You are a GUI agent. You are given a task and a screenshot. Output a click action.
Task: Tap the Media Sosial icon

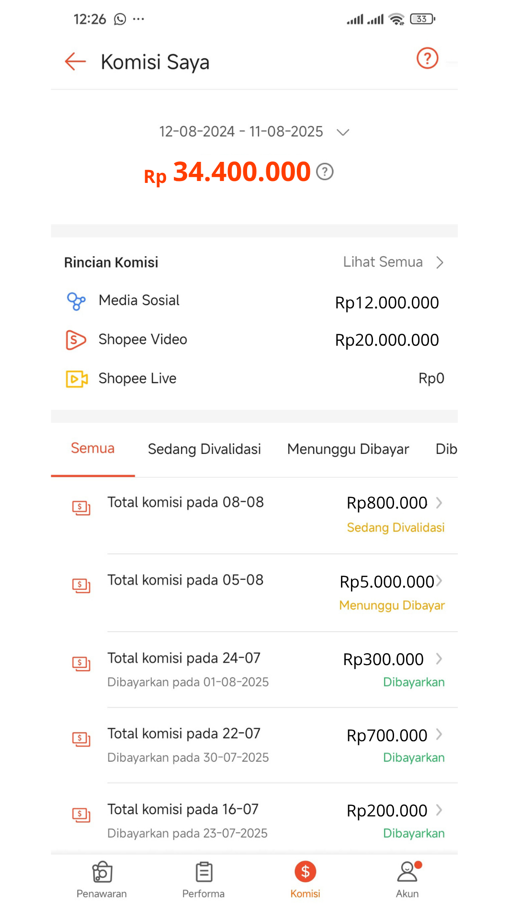coord(76,301)
